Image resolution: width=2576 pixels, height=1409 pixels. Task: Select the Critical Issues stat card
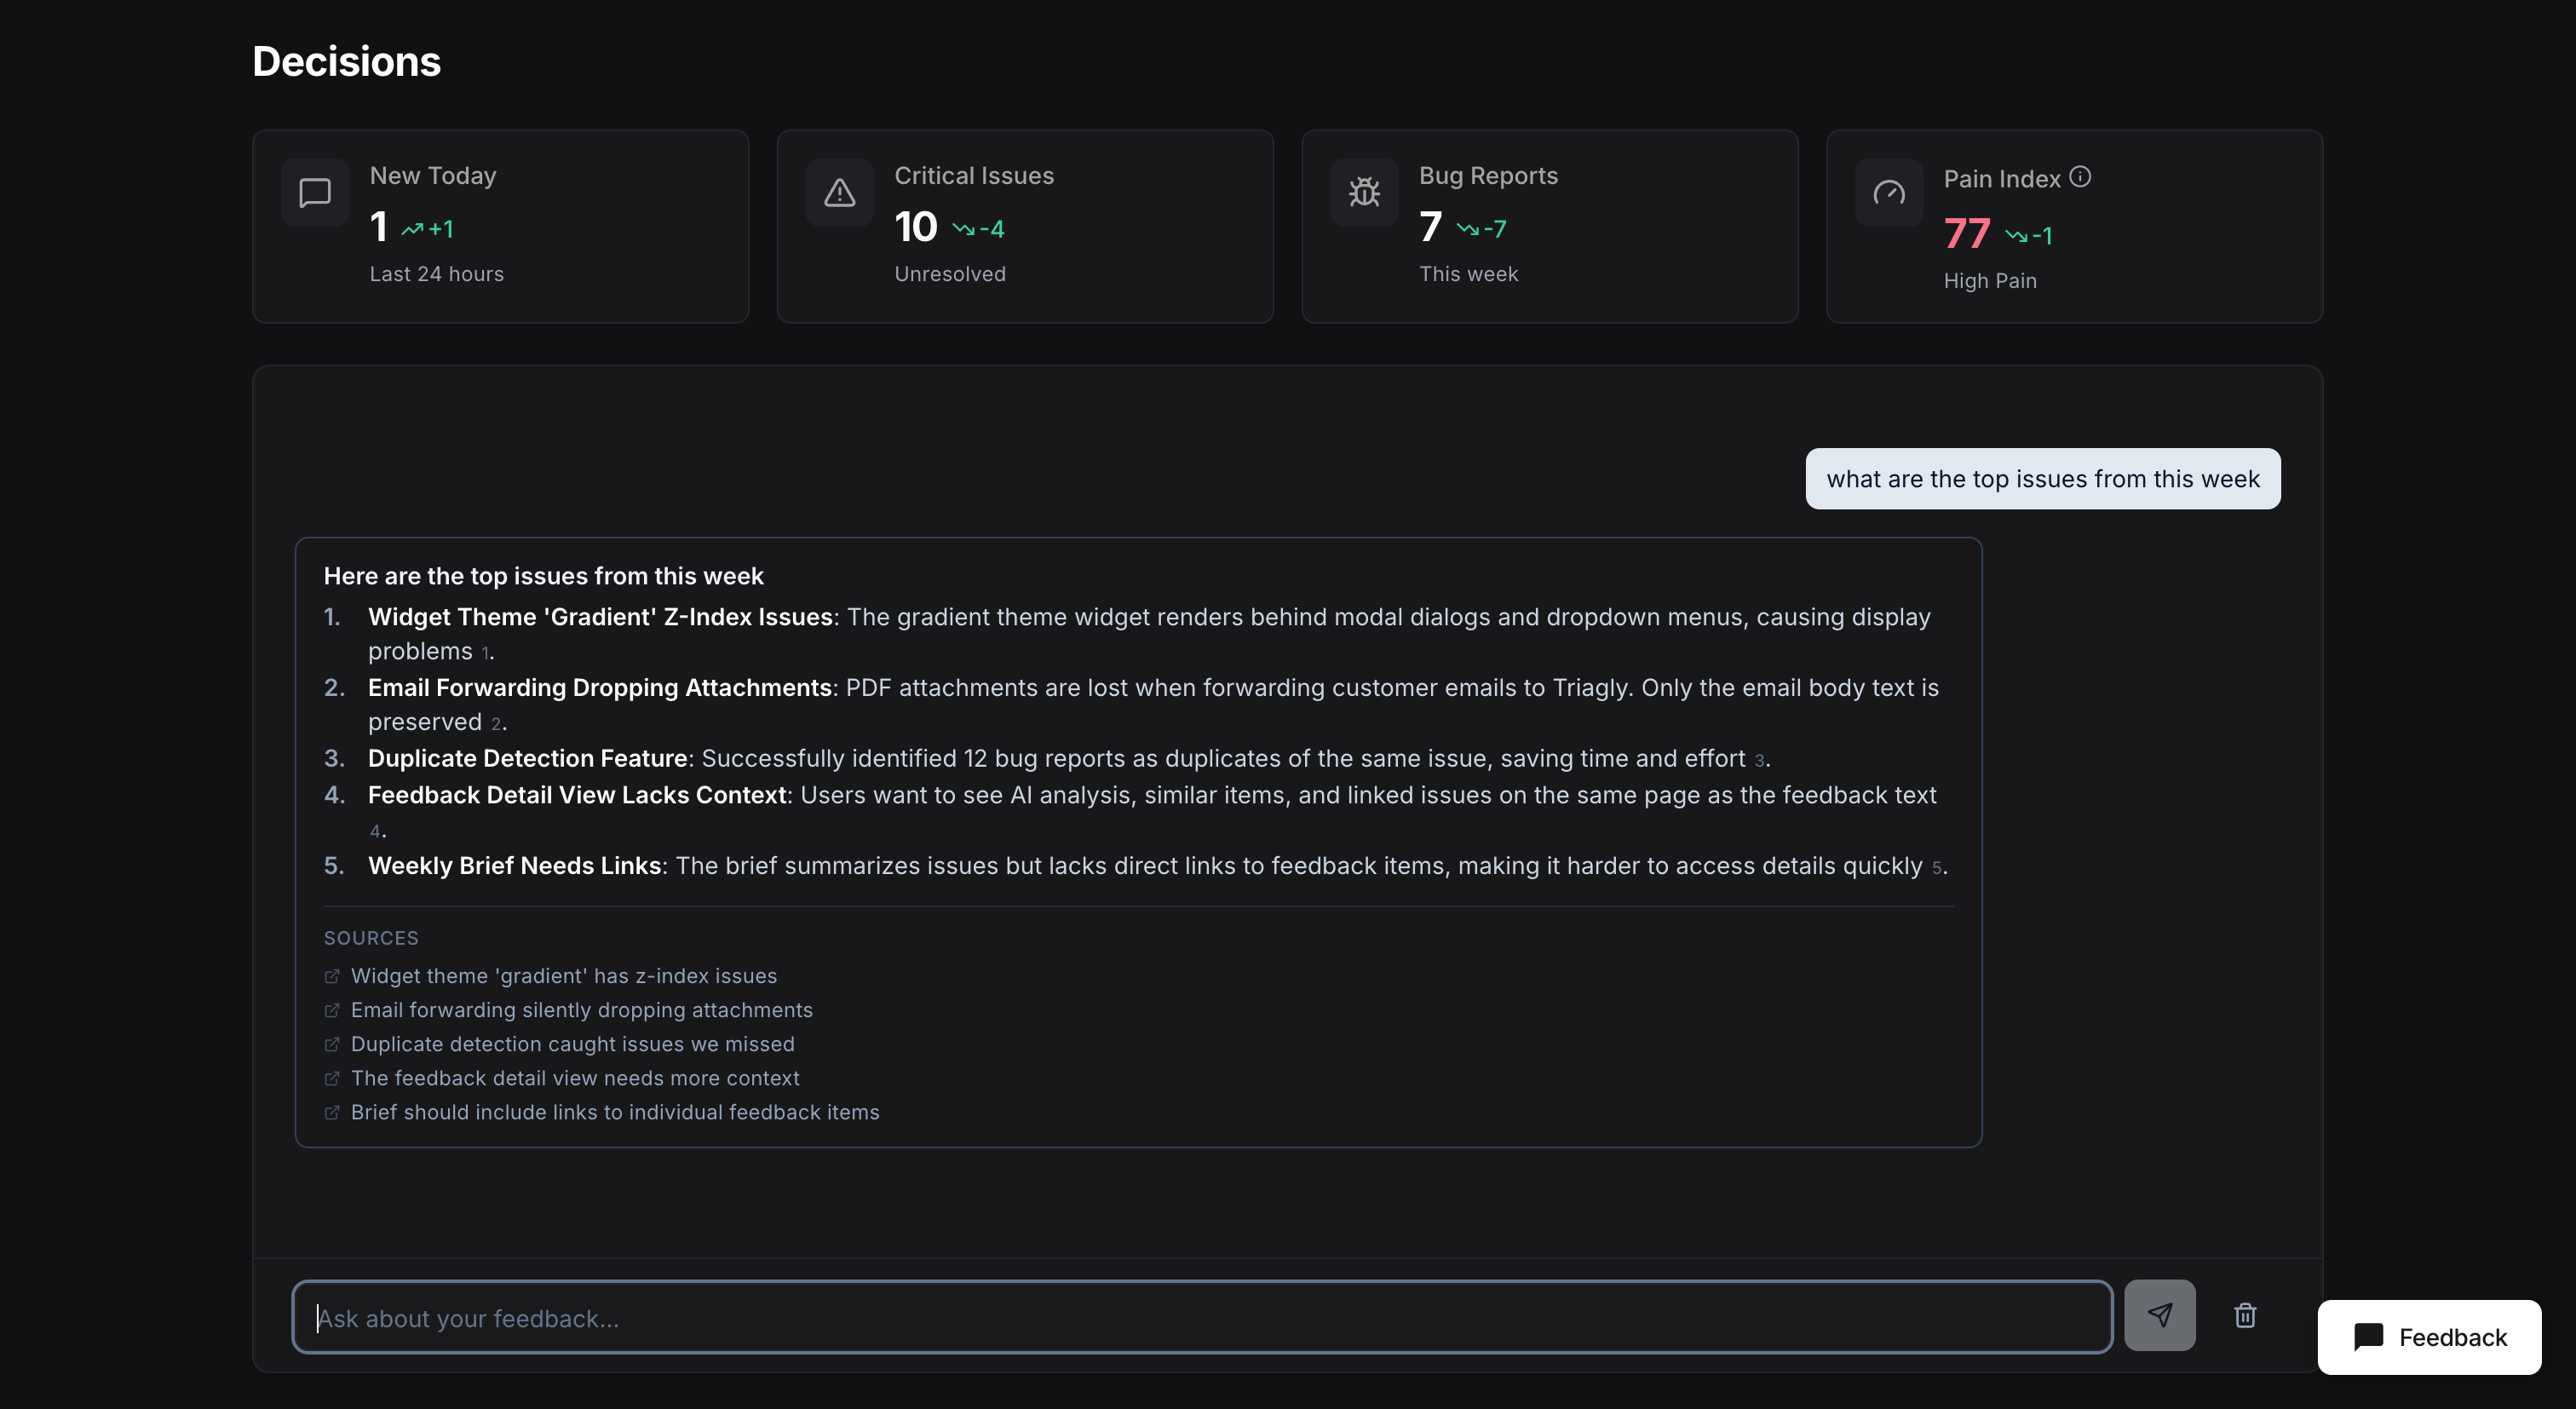click(1024, 226)
